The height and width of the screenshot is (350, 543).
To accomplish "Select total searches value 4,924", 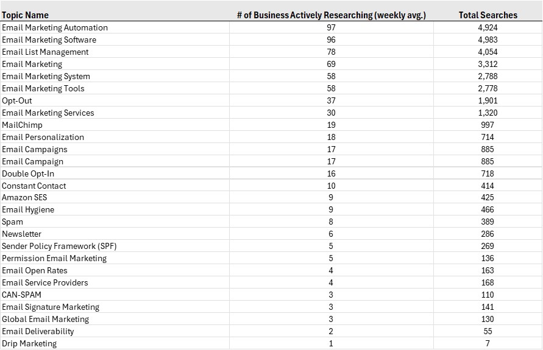I will (488, 27).
